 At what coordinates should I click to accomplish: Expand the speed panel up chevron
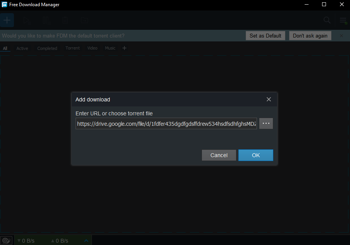tap(86, 240)
